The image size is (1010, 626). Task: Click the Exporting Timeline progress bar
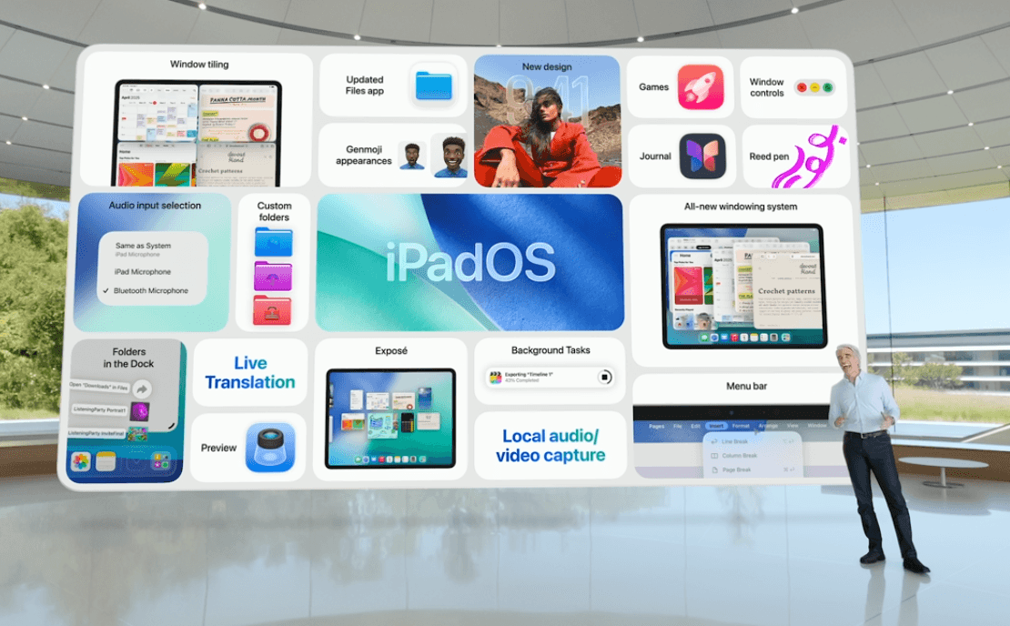point(550,378)
